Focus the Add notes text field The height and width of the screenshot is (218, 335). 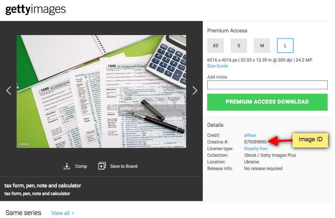(x=267, y=85)
